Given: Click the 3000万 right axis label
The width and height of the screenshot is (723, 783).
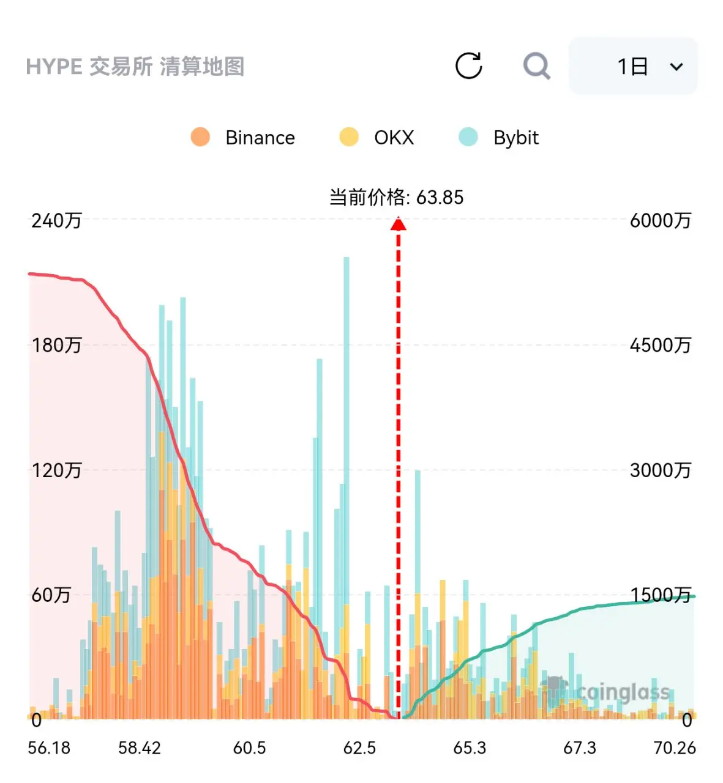Looking at the screenshot, I should (661, 470).
